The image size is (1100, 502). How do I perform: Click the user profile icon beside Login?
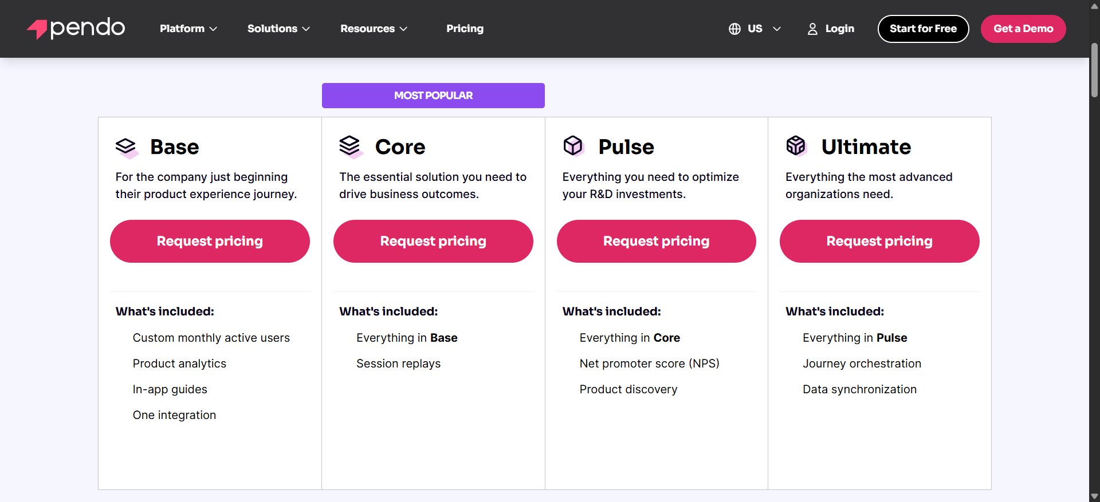coord(812,29)
